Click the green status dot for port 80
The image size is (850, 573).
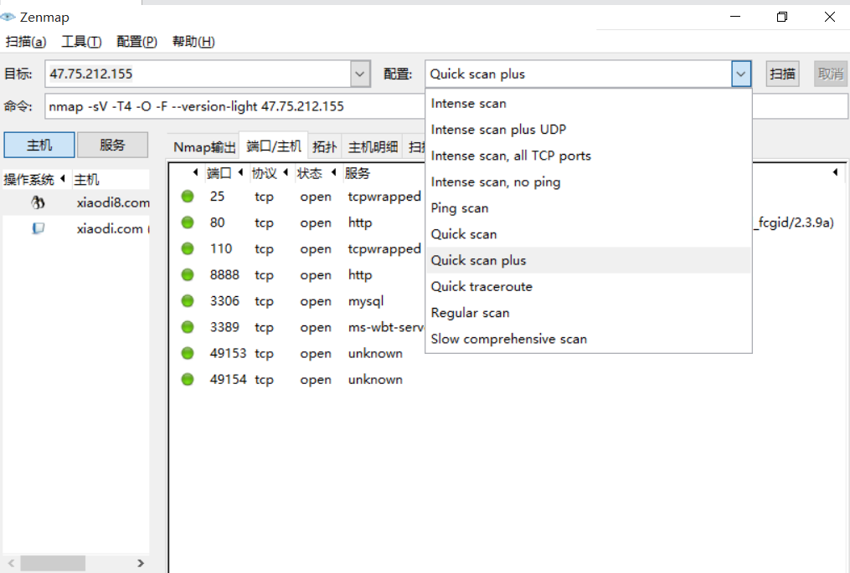(x=188, y=223)
